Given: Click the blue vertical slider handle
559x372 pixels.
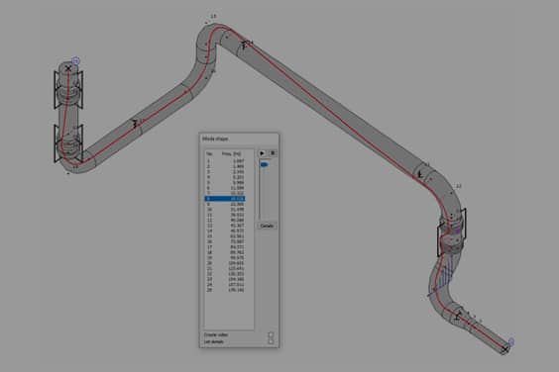Looking at the screenshot, I should (265, 164).
